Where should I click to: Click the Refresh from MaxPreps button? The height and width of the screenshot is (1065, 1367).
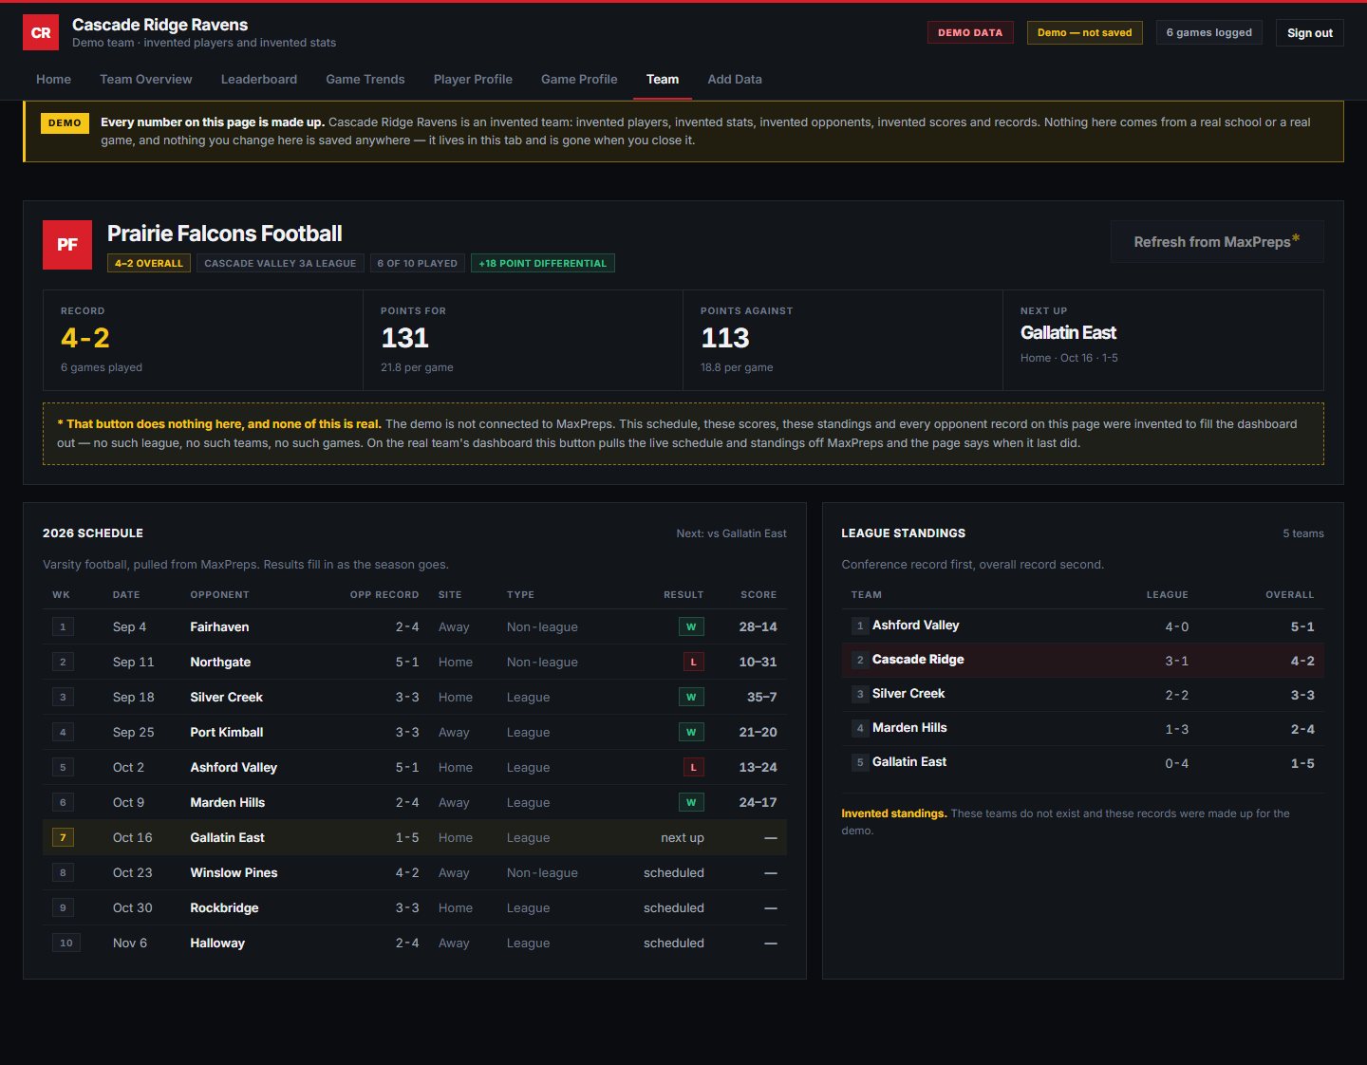tap(1217, 242)
